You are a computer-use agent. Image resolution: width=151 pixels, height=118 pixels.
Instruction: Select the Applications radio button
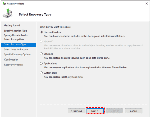click(41, 63)
